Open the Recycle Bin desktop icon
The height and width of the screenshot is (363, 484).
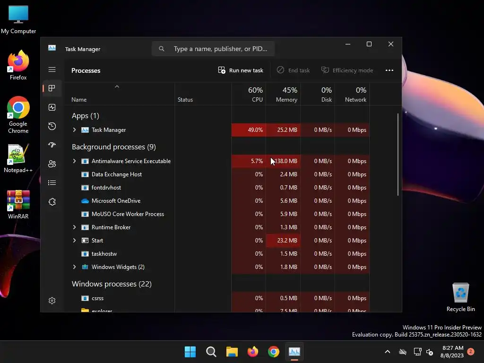460,297
